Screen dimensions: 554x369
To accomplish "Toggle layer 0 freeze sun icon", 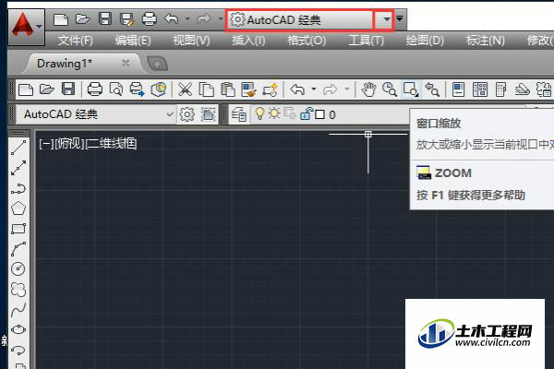I will click(273, 113).
